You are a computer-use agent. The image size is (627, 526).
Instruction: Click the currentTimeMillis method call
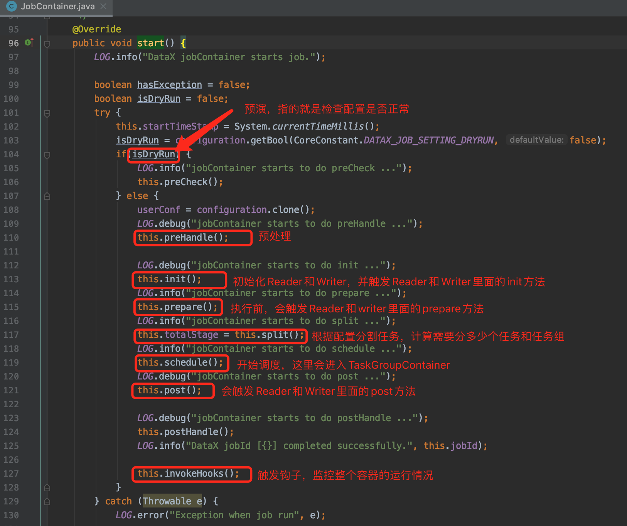(x=318, y=126)
